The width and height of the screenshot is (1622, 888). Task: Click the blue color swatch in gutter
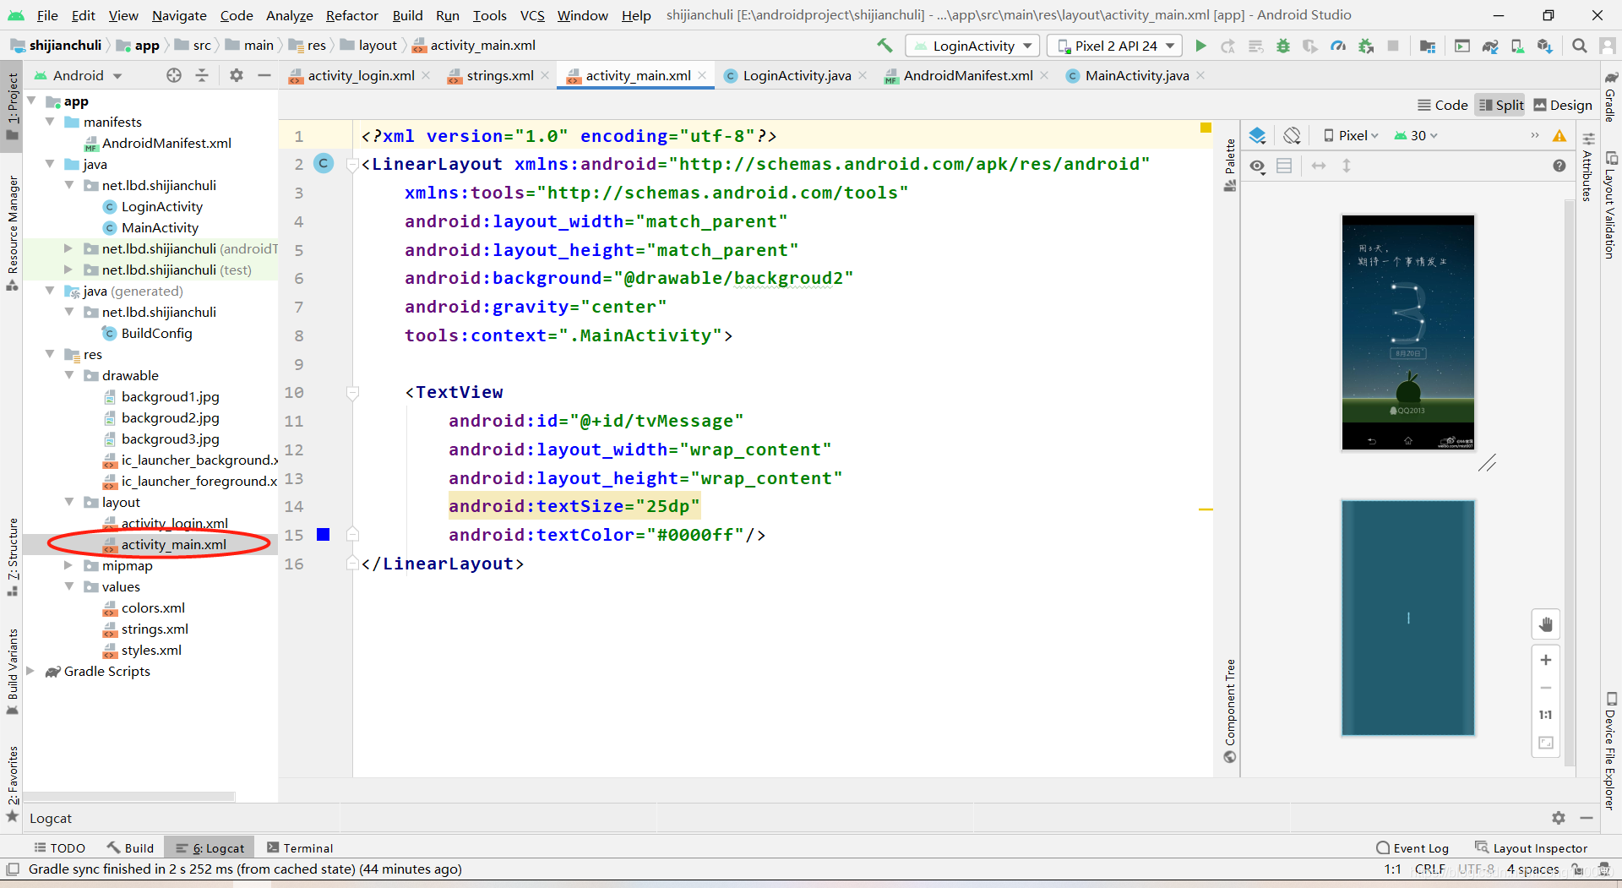click(323, 534)
